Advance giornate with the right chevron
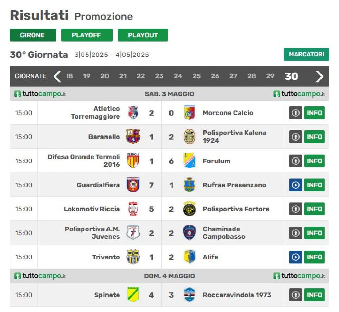This screenshot has width=339, height=312. click(x=319, y=76)
